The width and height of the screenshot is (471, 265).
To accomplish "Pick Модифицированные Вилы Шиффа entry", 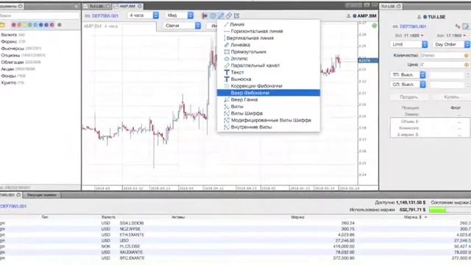I will click(269, 120).
